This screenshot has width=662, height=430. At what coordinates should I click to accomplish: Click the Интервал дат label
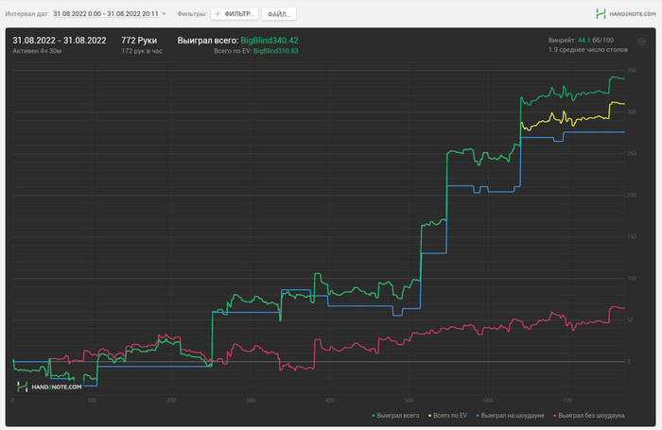tap(27, 14)
